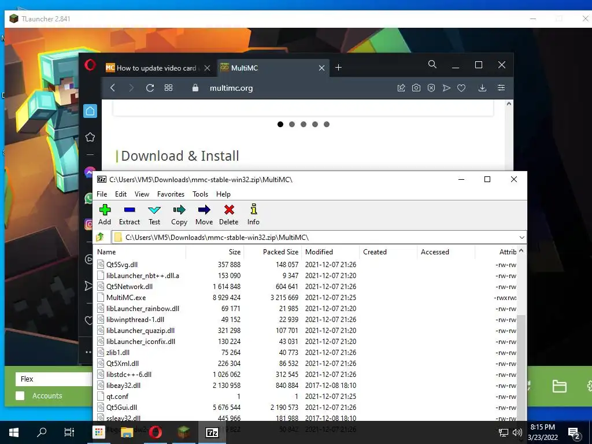The image size is (592, 444).
Task: Open a new Opera tab
Action: pyautogui.click(x=339, y=68)
